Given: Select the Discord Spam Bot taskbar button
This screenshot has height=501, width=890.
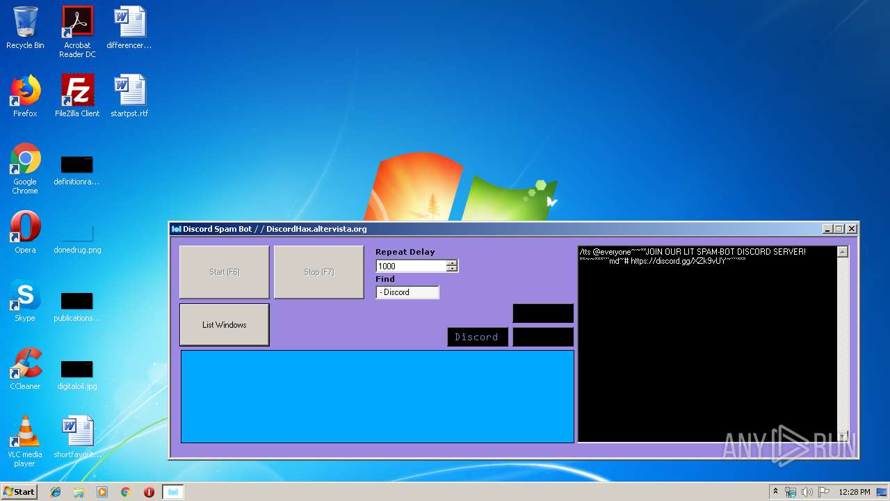Looking at the screenshot, I should (173, 492).
